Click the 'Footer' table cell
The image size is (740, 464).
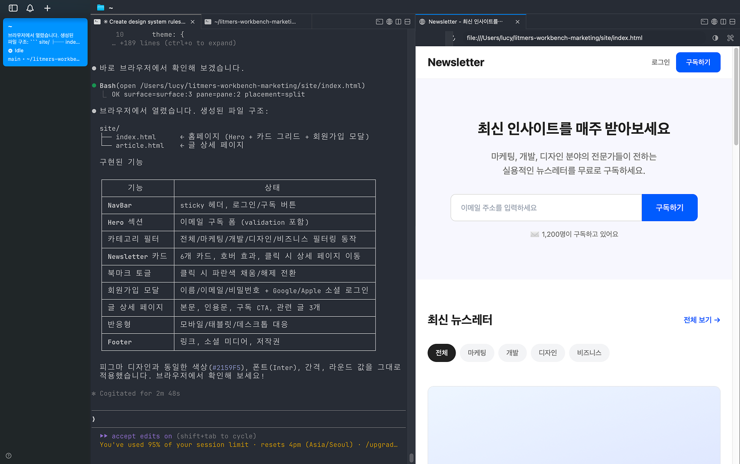click(x=138, y=342)
